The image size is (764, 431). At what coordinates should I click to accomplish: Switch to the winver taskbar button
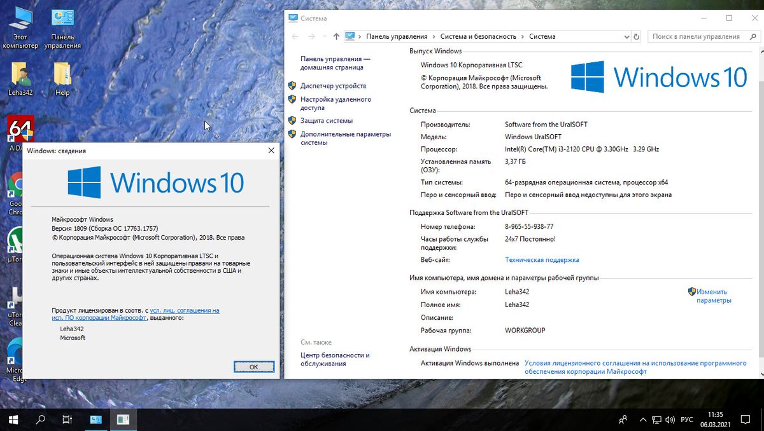[x=124, y=420]
